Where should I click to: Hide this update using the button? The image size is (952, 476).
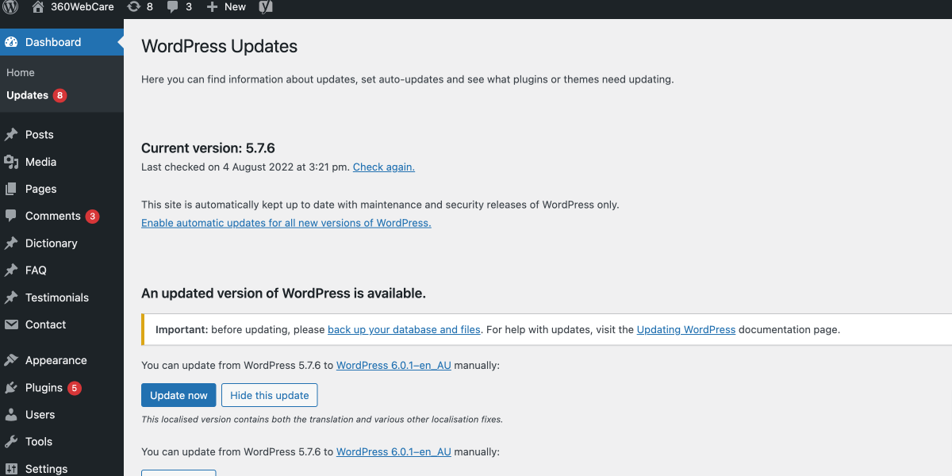click(x=269, y=394)
